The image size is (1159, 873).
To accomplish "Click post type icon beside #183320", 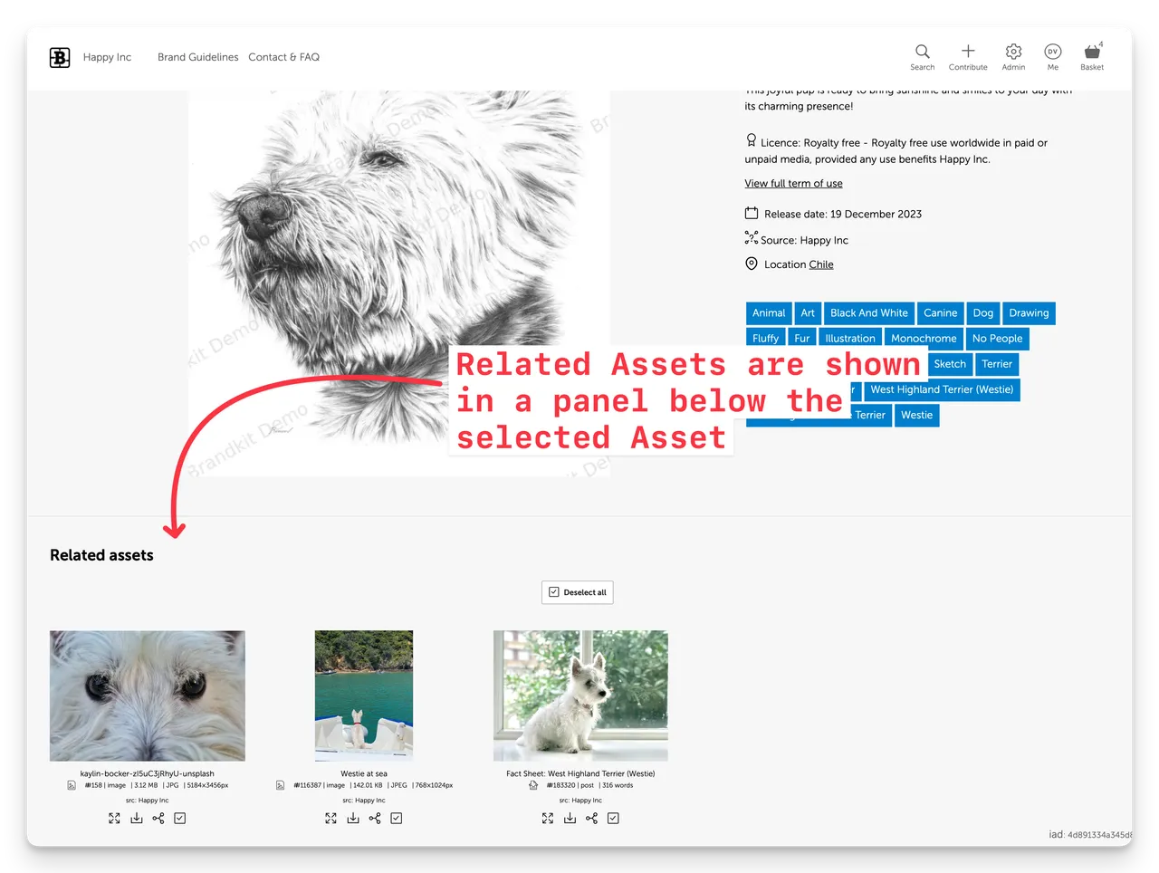I will tap(533, 785).
